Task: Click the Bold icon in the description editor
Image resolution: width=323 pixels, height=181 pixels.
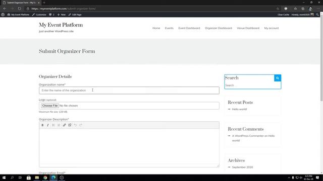Action: click(x=42, y=125)
